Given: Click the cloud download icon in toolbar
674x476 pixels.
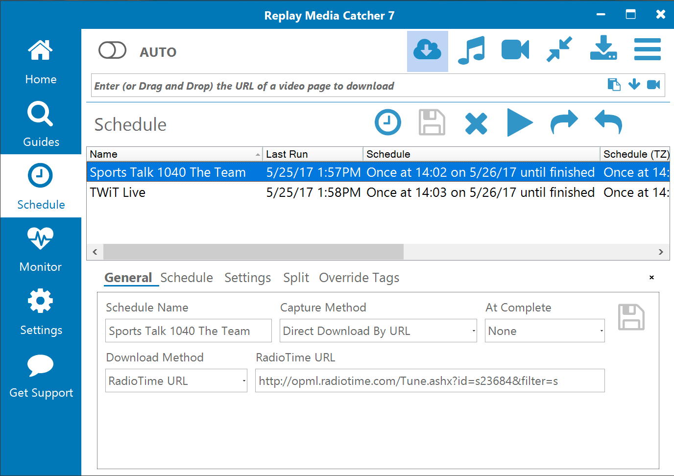Looking at the screenshot, I should (427, 51).
